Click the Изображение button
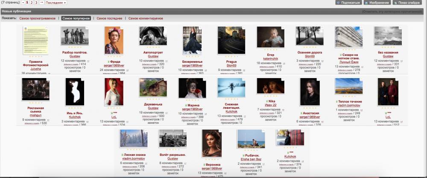Image resolution: width=427 pixels, height=178 pixels. point(377,3)
